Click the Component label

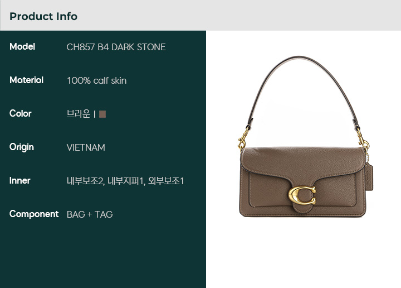coord(34,214)
